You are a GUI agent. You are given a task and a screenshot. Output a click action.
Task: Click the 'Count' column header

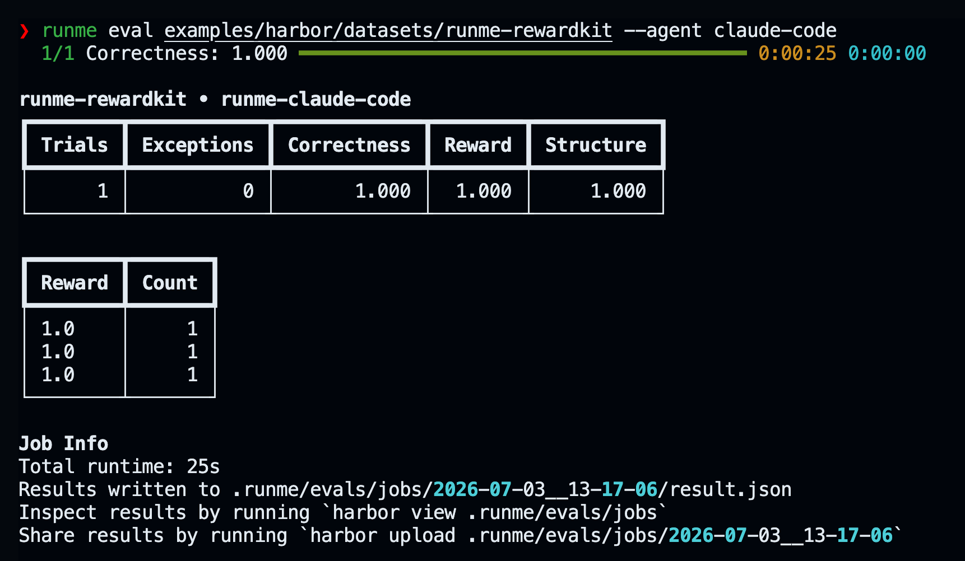click(170, 283)
